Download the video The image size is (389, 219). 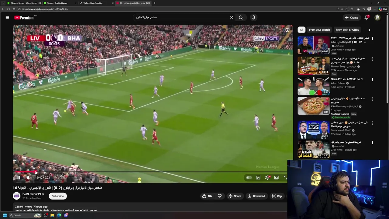coord(256,196)
